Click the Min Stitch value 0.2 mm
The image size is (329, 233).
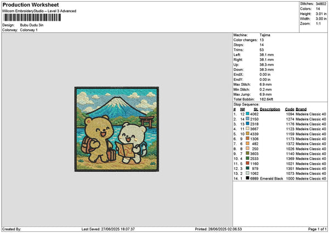(x=265, y=90)
